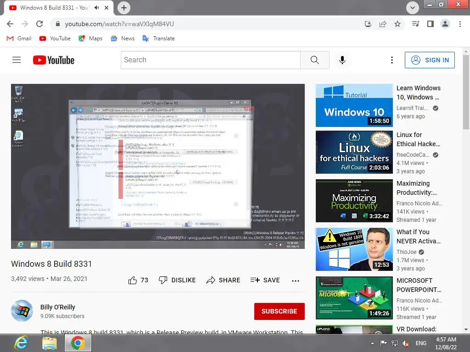Image resolution: width=470 pixels, height=352 pixels.
Task: Click the share page icon in address bar
Action: tap(383, 24)
